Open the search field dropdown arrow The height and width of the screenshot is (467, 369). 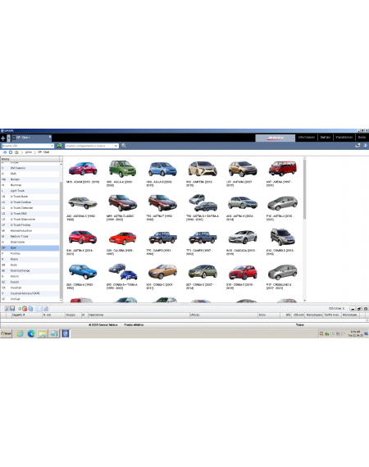(x=116, y=146)
